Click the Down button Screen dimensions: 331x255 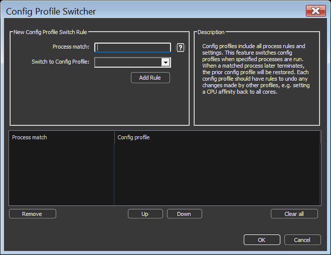(184, 214)
